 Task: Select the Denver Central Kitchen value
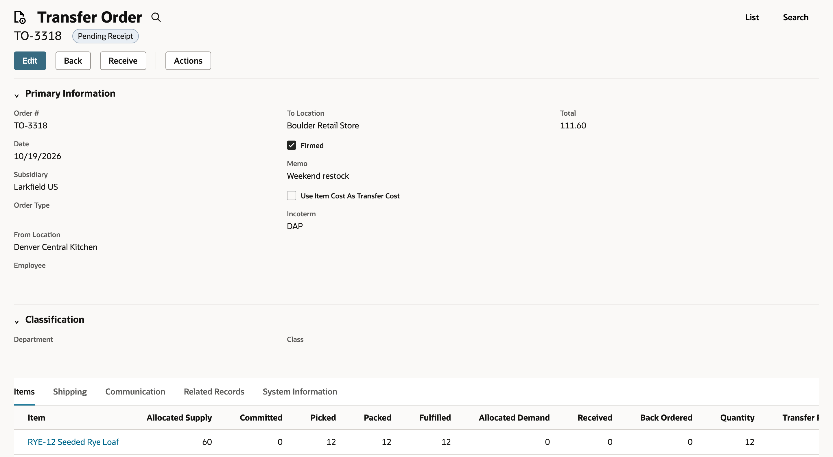coord(56,247)
